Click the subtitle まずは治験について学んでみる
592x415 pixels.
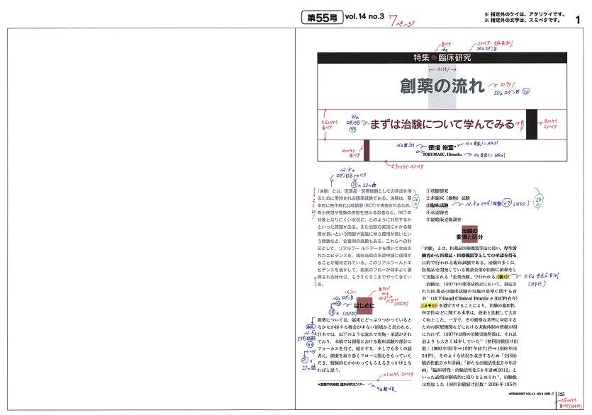[x=442, y=125]
